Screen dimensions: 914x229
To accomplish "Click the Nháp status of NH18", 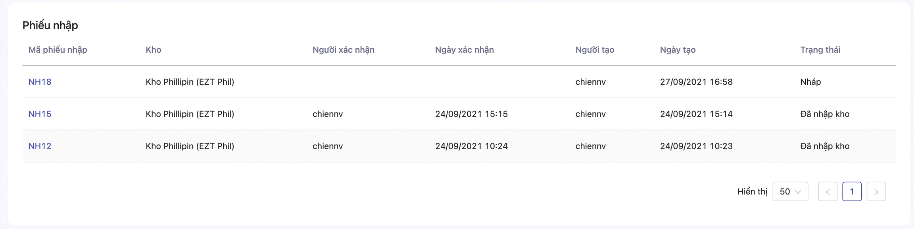I will click(x=810, y=82).
